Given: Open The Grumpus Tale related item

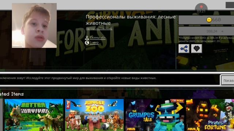Looking at the screenshot, I should 155,115.
